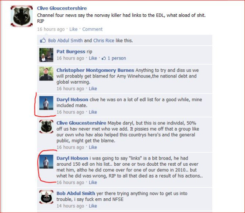Viewport: 245px width, 213px height.
Task: Click Christopher Montgomery Burnes's profile photo
Action: pyautogui.click(x=46, y=73)
